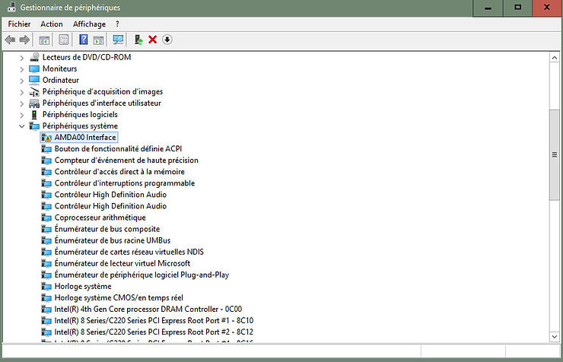Open the Fichier menu
This screenshot has height=362, width=563.
coord(19,24)
